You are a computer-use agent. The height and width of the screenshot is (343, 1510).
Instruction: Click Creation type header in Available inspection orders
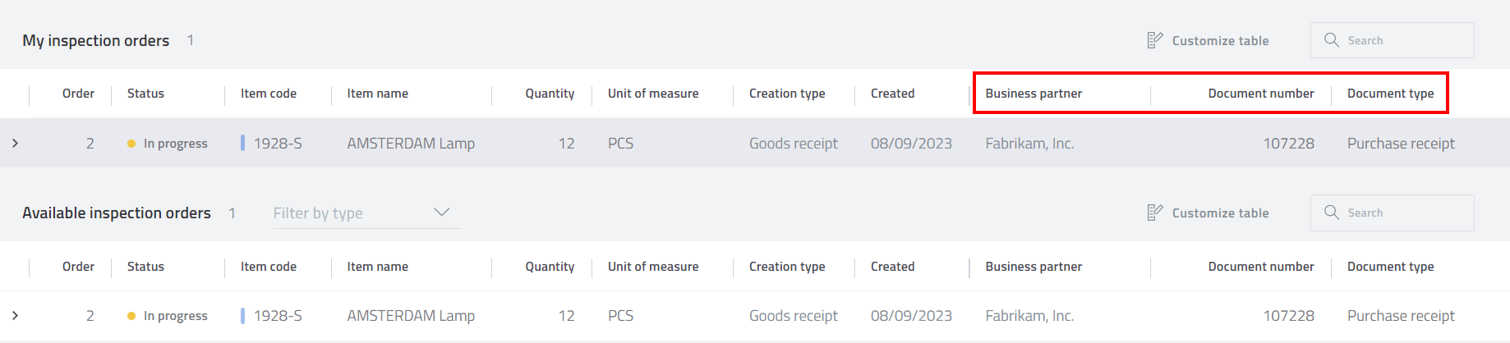tap(786, 267)
